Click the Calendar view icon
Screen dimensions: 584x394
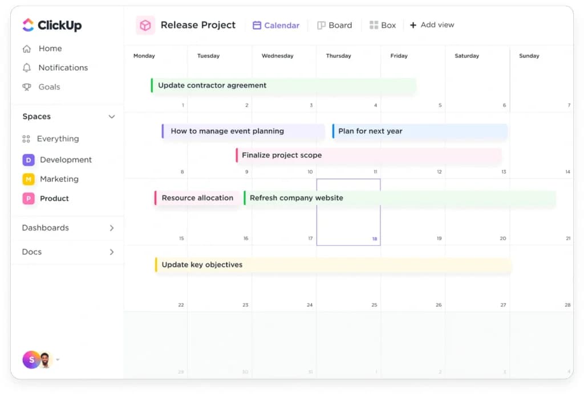click(257, 25)
